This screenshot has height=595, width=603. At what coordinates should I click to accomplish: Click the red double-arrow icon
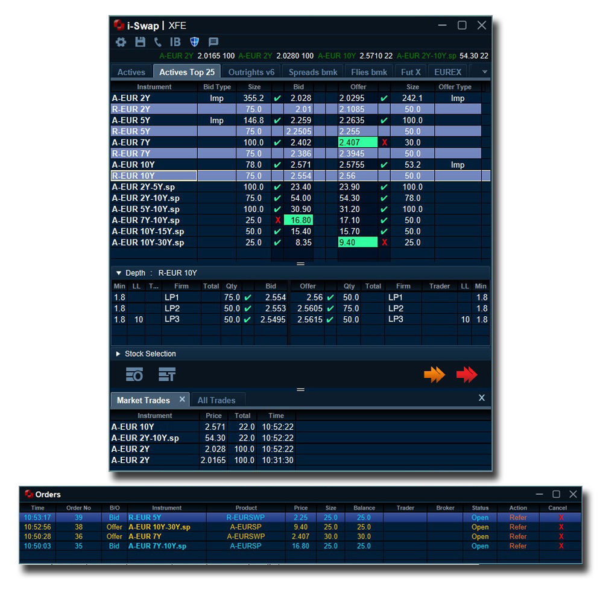pyautogui.click(x=467, y=375)
